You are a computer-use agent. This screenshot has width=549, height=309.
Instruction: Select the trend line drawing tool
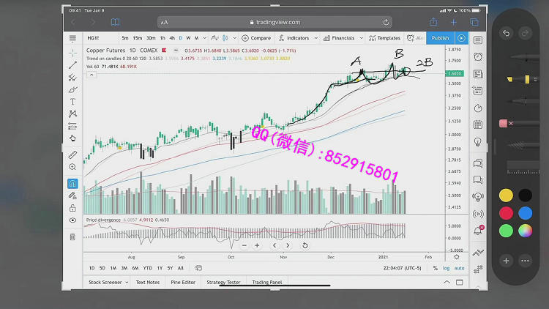click(x=72, y=66)
